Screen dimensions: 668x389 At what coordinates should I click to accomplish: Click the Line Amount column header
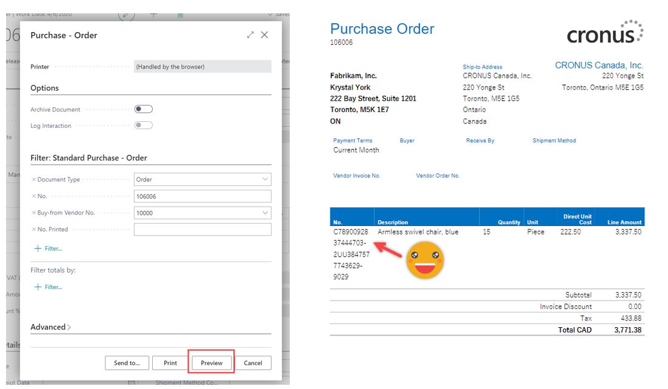624,222
